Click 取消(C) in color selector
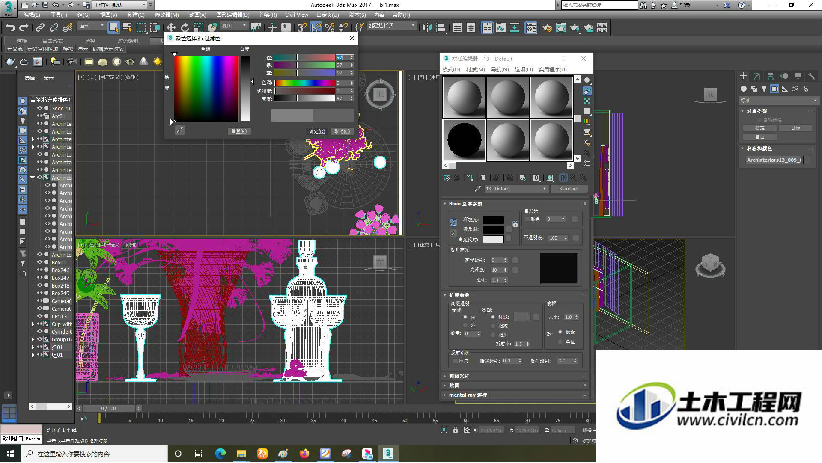The width and height of the screenshot is (822, 463). [x=342, y=131]
